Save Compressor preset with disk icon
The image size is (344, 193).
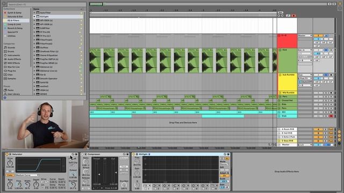tap(127, 154)
